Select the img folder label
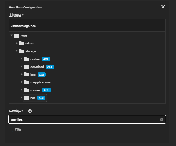Image resolution: width=176 pixels, height=146 pixels. 33,75
